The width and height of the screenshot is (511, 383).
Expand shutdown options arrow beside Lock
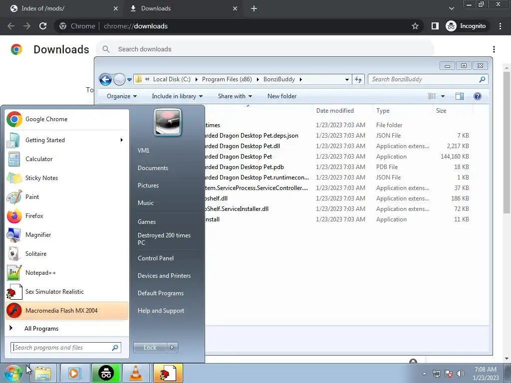172,348
